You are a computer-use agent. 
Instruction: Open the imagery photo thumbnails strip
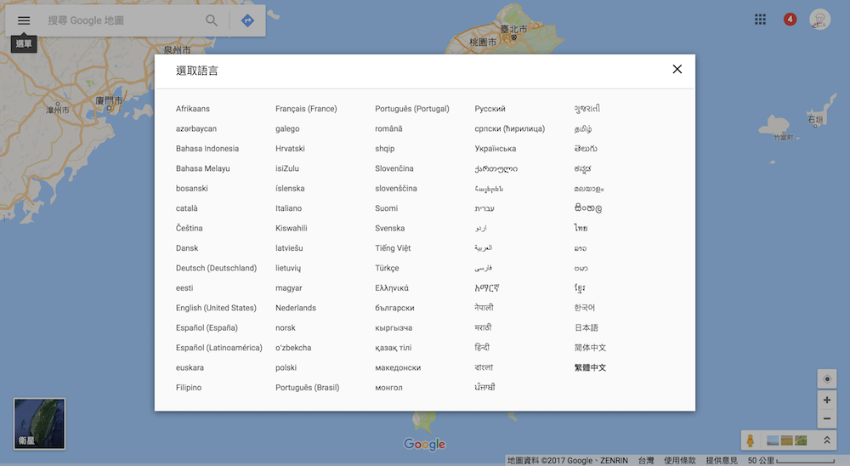(786, 440)
